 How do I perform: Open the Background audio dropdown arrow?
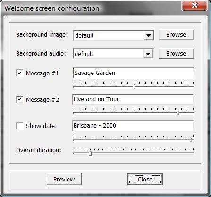(148, 54)
